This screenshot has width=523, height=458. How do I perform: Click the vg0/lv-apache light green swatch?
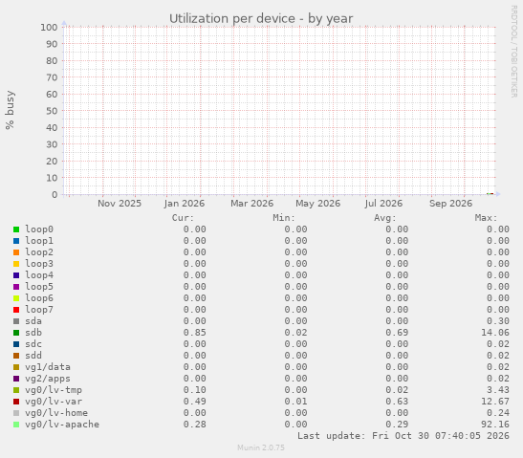pos(16,425)
